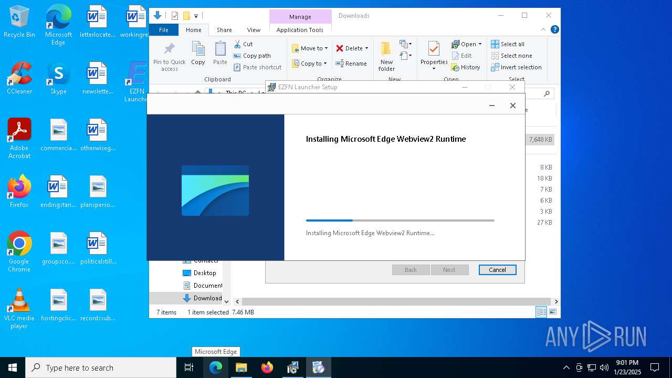672x378 pixels.
Task: Expand the New item dropdown icon
Action: point(405,44)
